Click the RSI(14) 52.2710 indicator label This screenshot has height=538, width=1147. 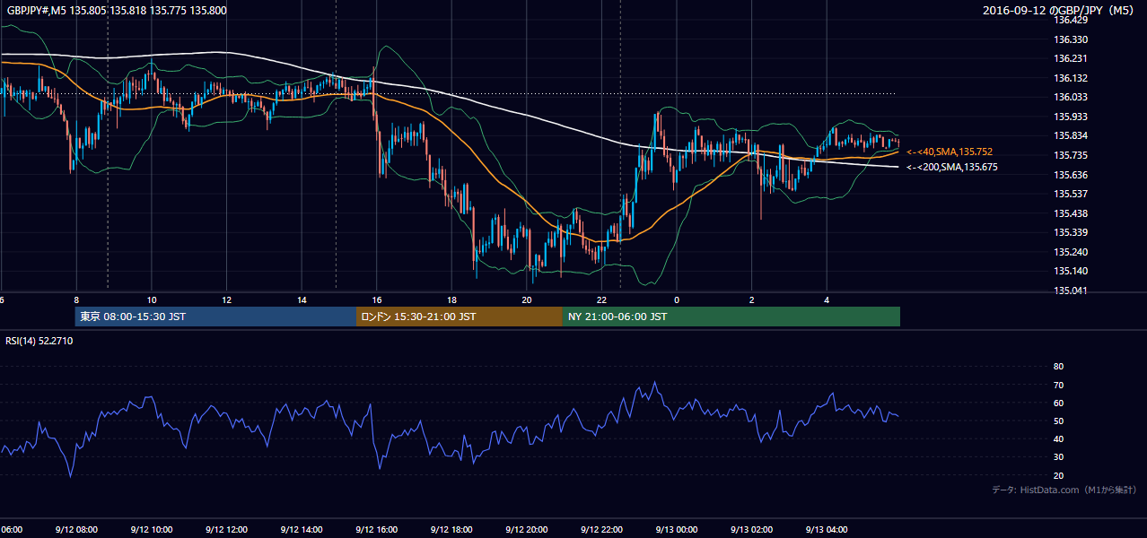(x=39, y=341)
